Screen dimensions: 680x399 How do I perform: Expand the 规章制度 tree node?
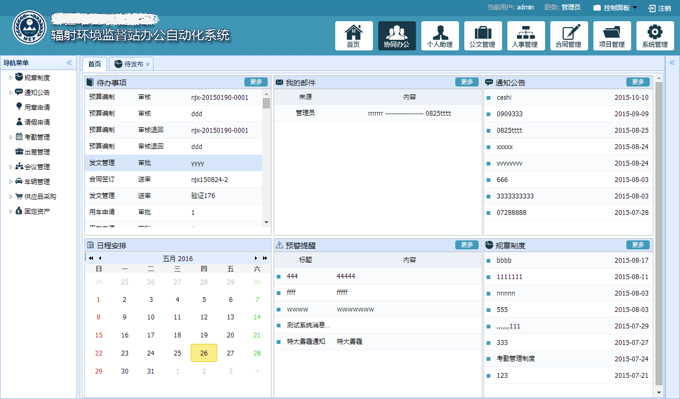[x=11, y=78]
